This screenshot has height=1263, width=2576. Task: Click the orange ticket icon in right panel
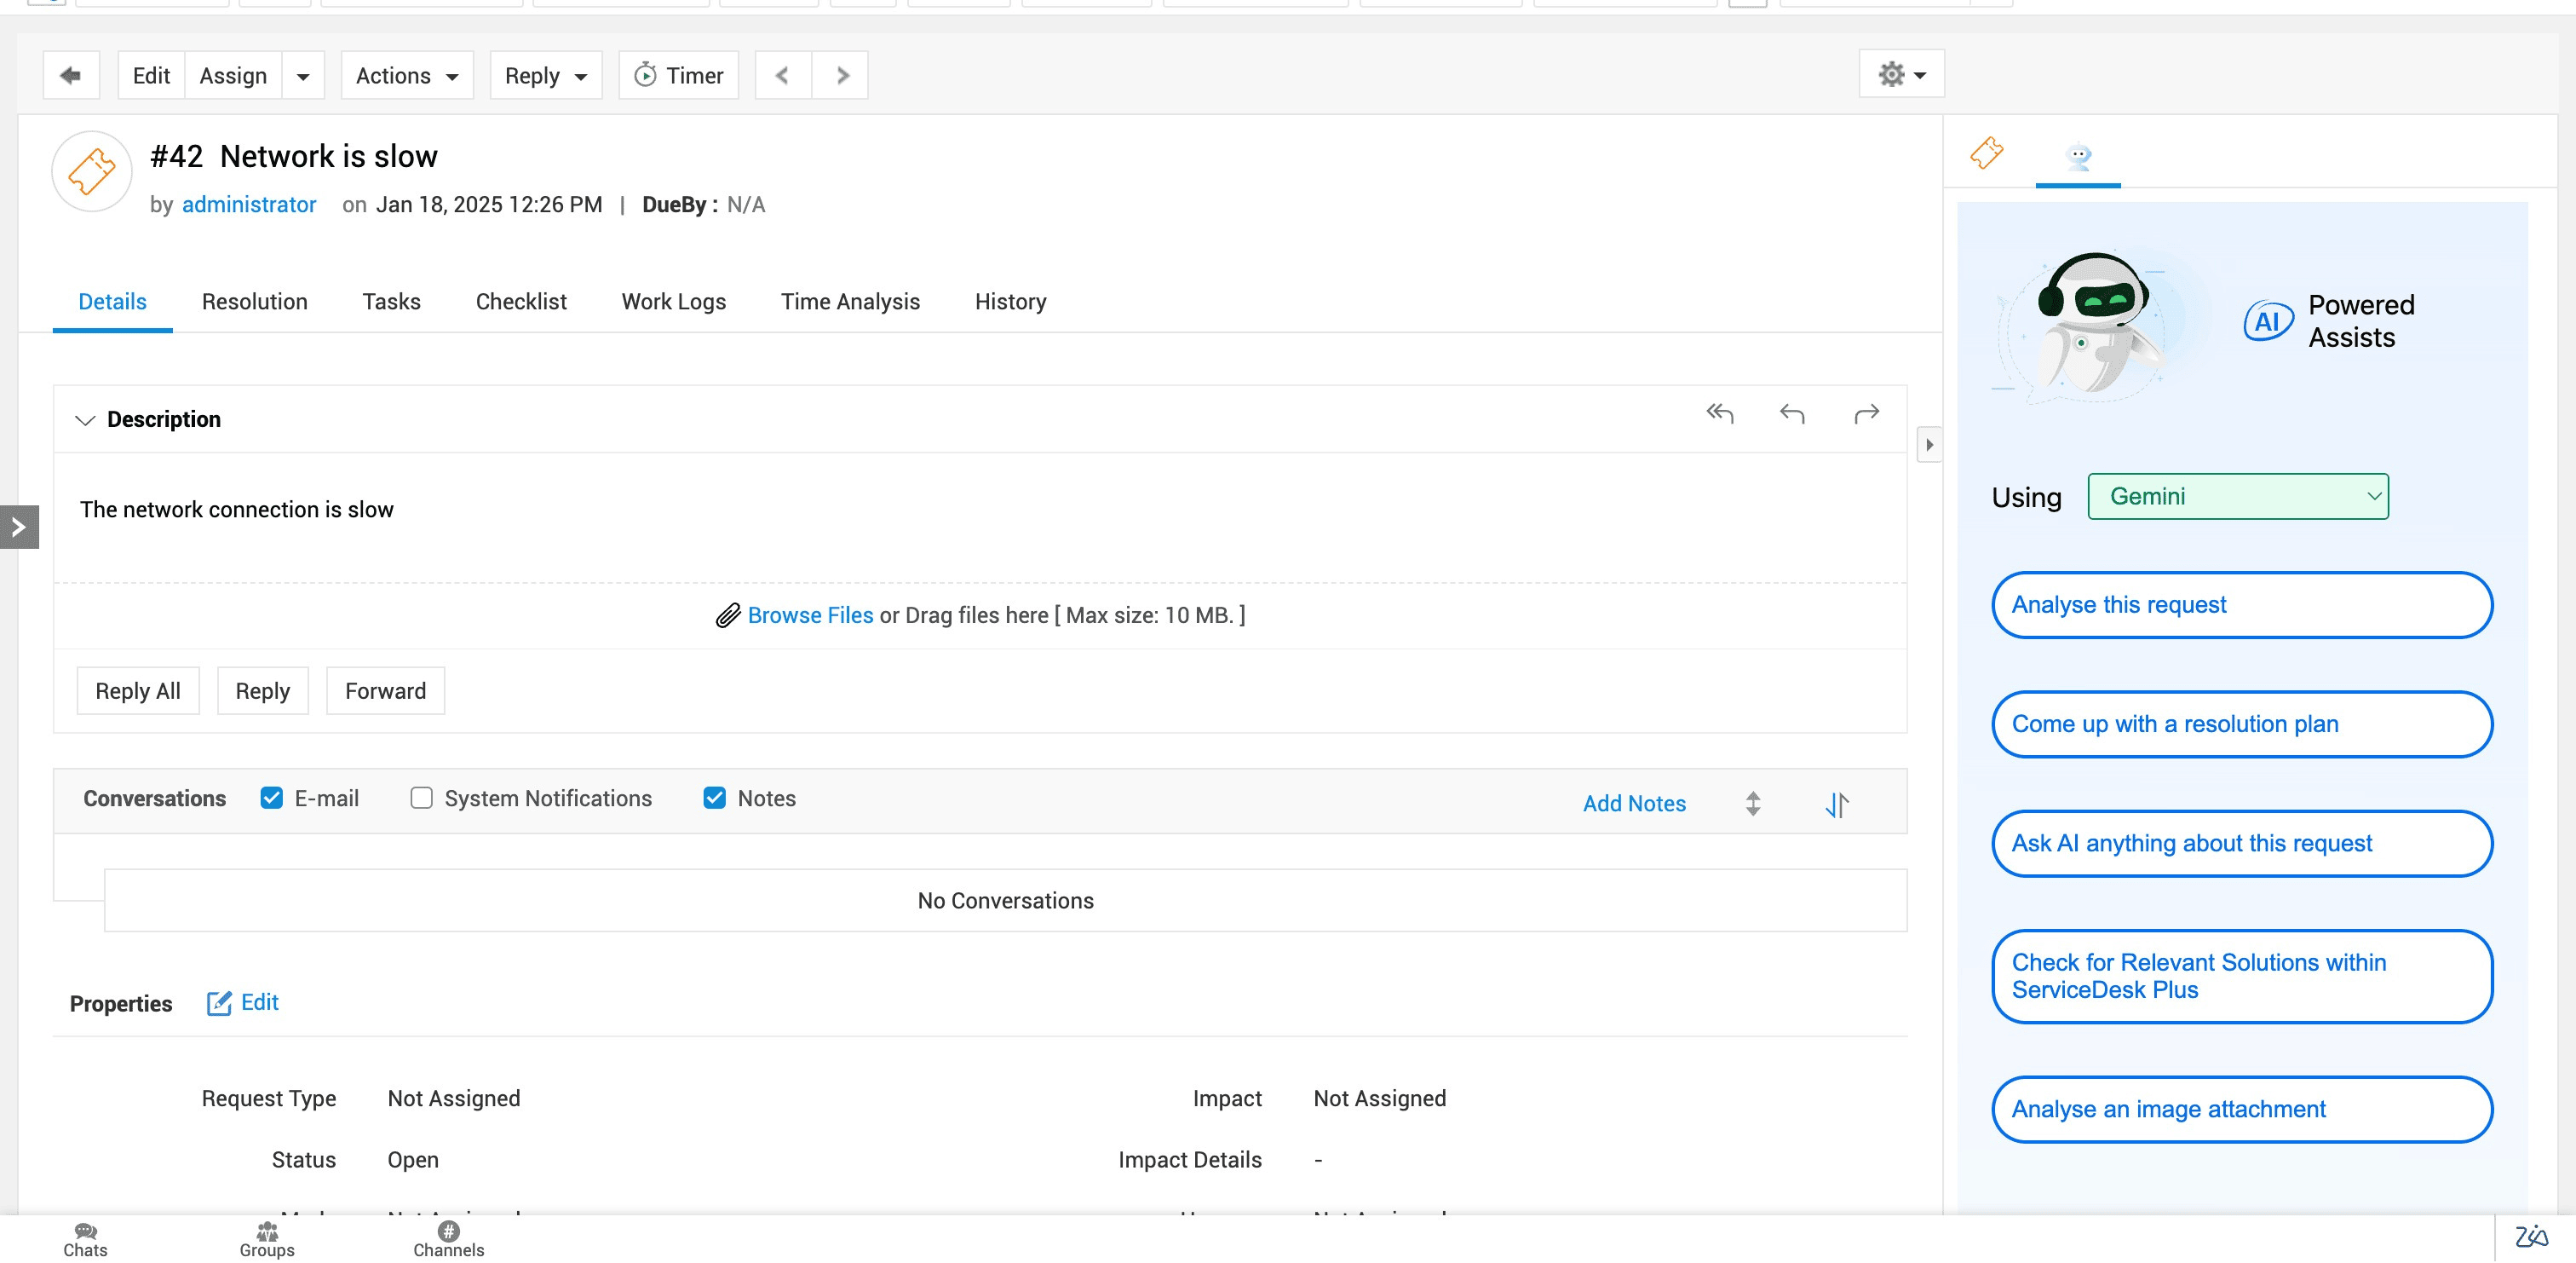[1986, 153]
